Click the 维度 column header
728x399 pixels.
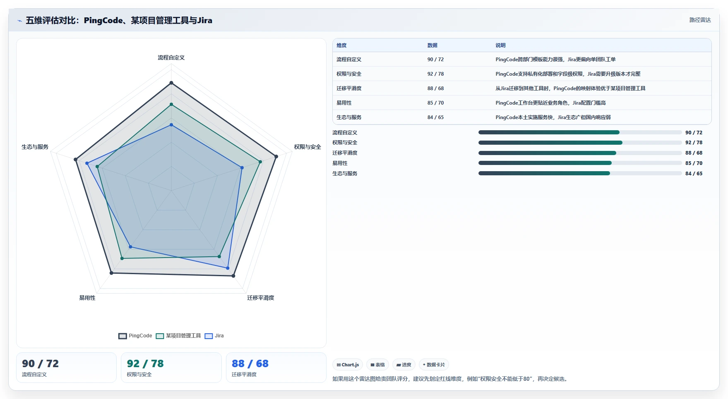(341, 45)
